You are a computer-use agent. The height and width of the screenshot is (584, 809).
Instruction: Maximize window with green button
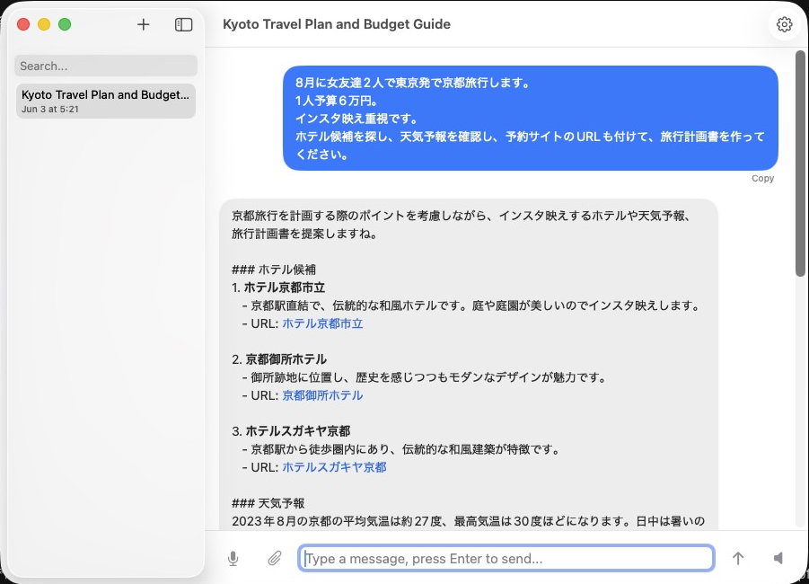coord(65,24)
